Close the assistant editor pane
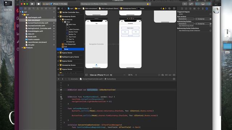 (x=59, y=79)
